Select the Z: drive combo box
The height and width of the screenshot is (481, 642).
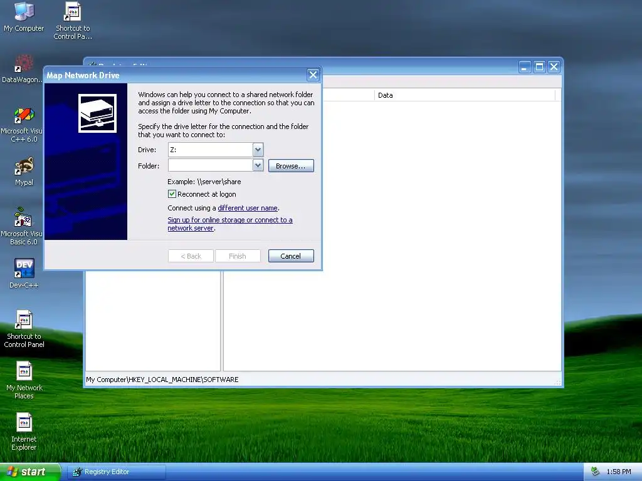216,150
